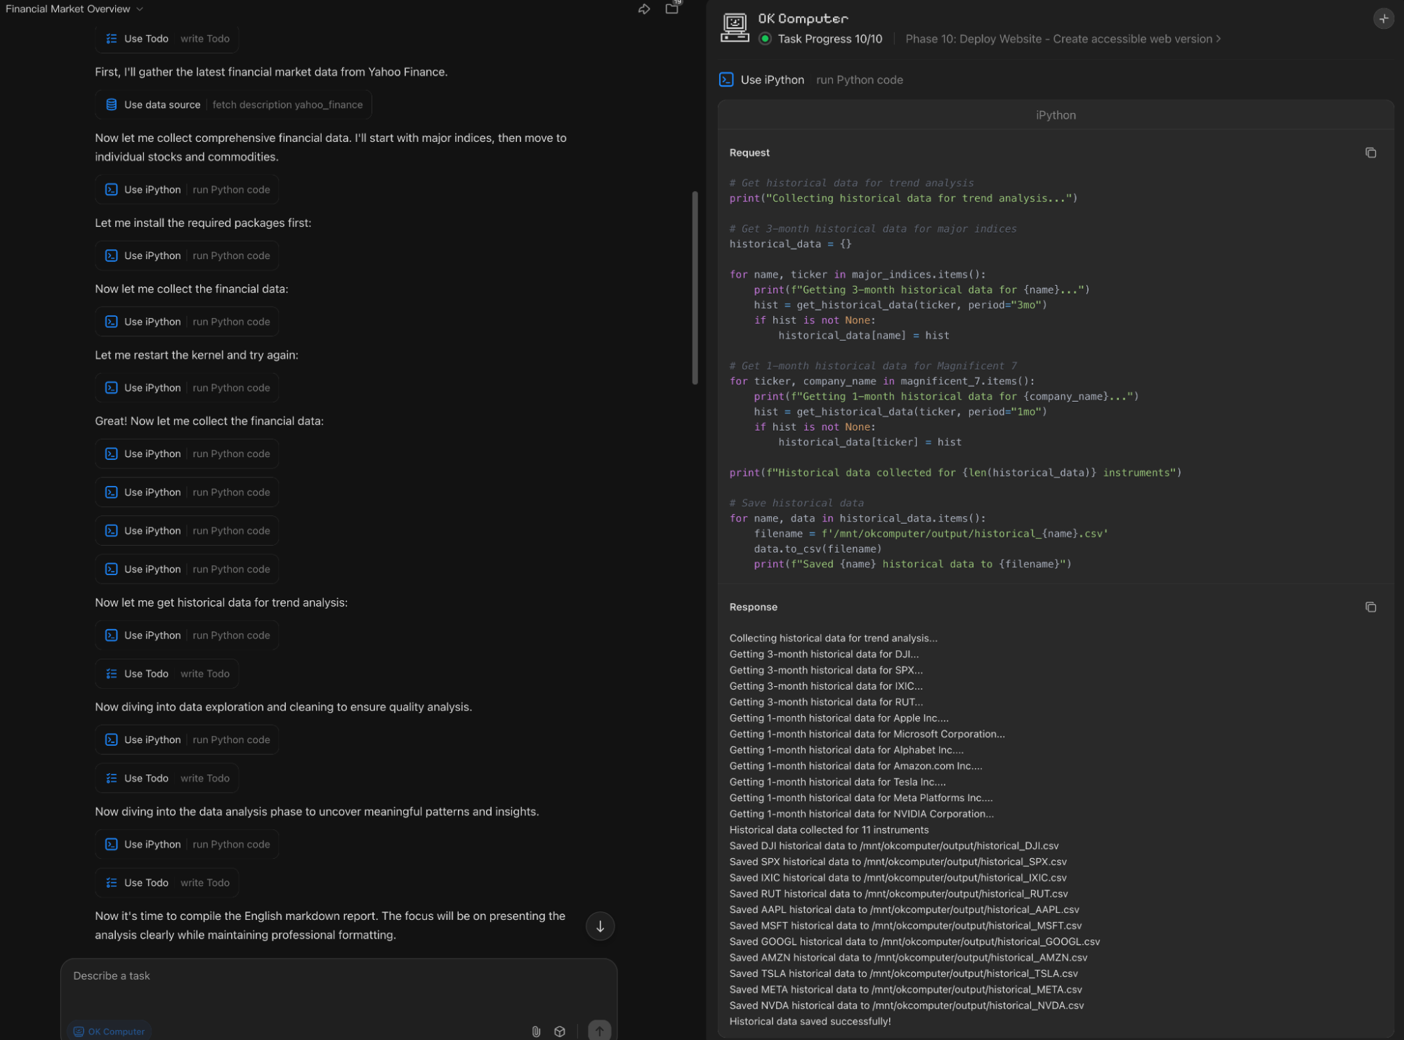Click the submit arrow button

click(x=600, y=1031)
